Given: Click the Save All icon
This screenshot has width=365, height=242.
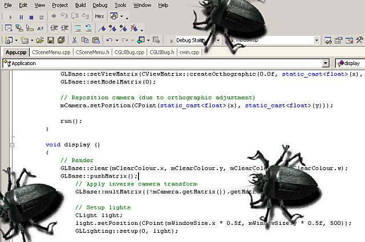Looking at the screenshot, I should [61, 41].
